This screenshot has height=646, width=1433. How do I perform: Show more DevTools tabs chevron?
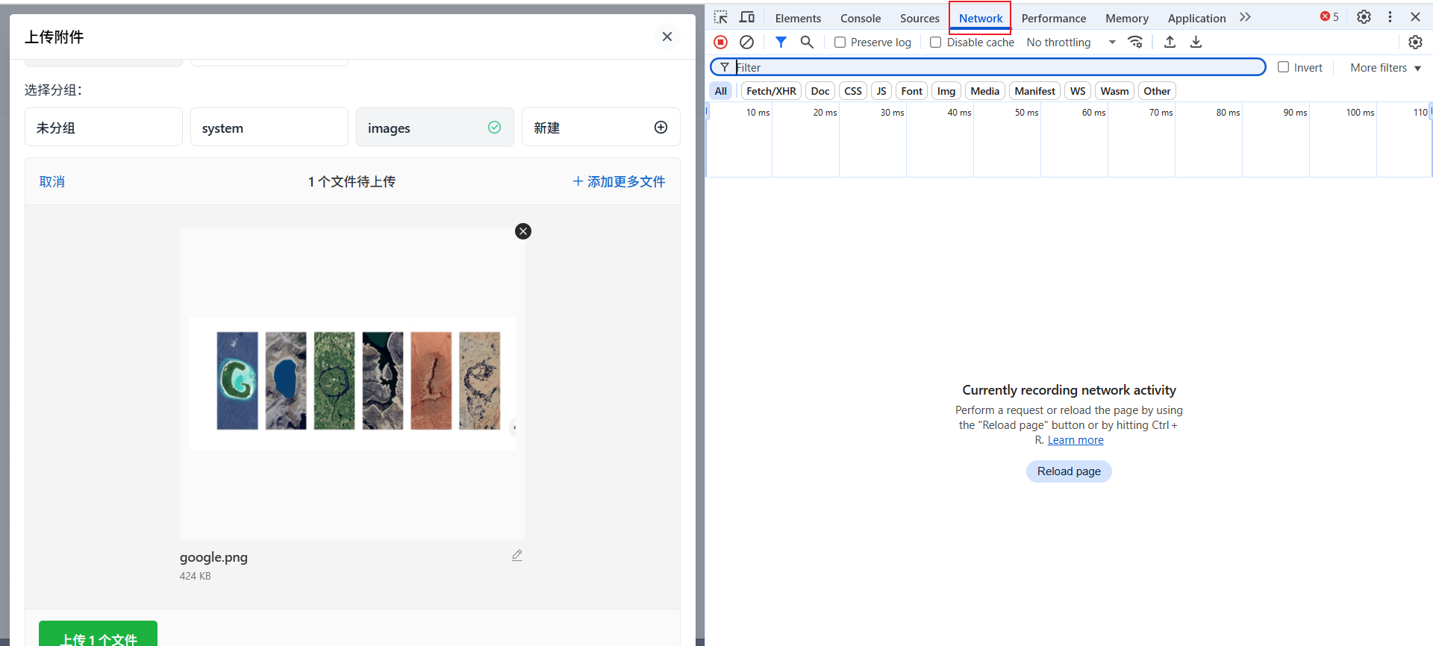(x=1245, y=17)
